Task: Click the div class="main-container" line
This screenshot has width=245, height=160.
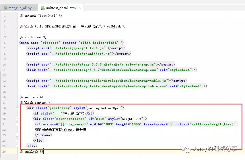Action: 90,119
